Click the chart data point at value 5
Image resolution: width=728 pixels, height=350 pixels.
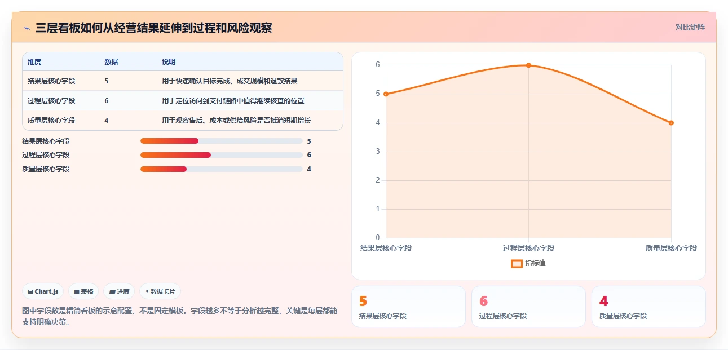tap(386, 94)
